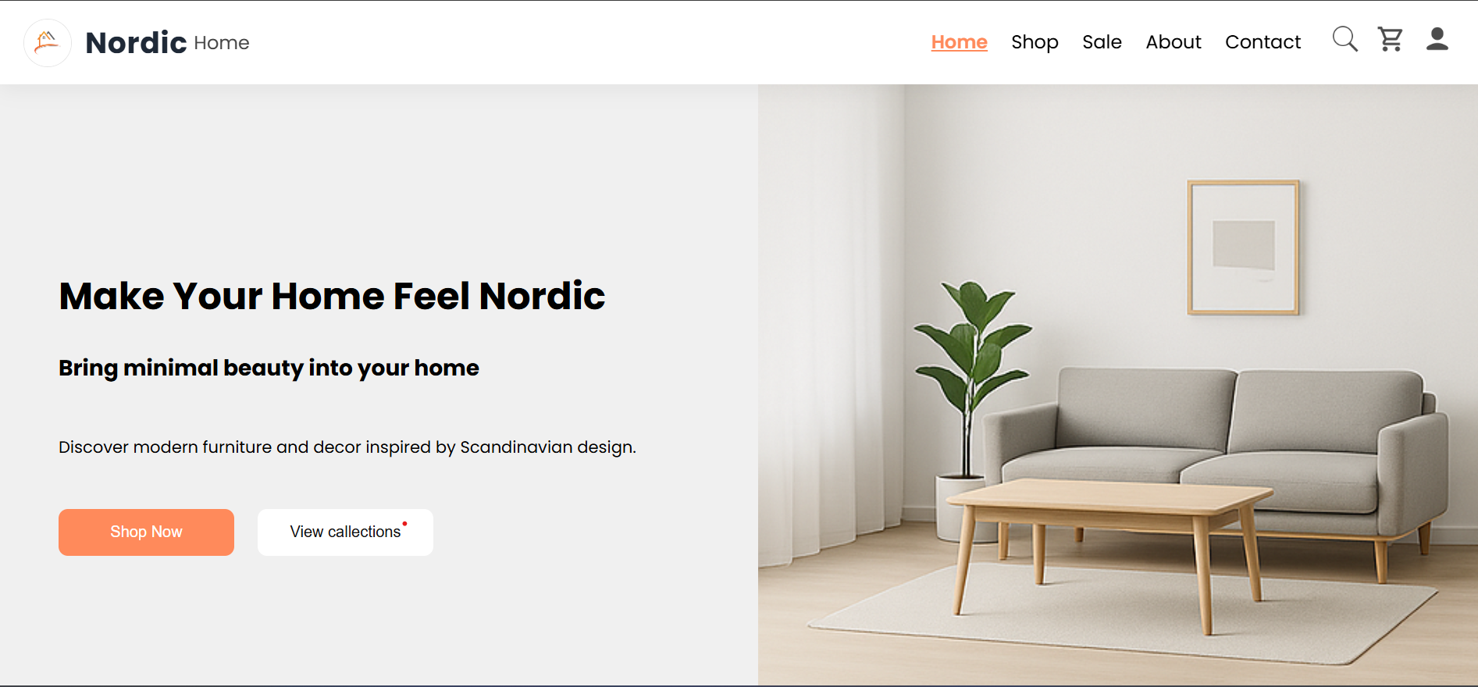Click the Discover modern furniture description text
The height and width of the screenshot is (687, 1478).
coord(347,447)
